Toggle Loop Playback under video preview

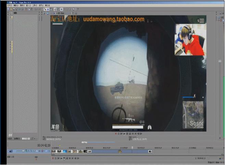point(118,134)
